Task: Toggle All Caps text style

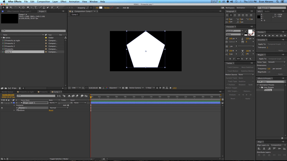Action: [238, 59]
